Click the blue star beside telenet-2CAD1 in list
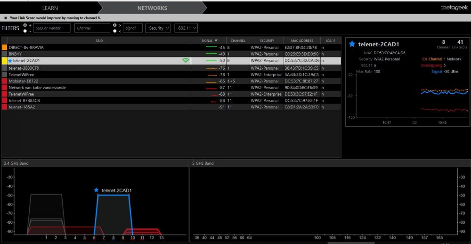The height and width of the screenshot is (244, 471). (x=10, y=61)
